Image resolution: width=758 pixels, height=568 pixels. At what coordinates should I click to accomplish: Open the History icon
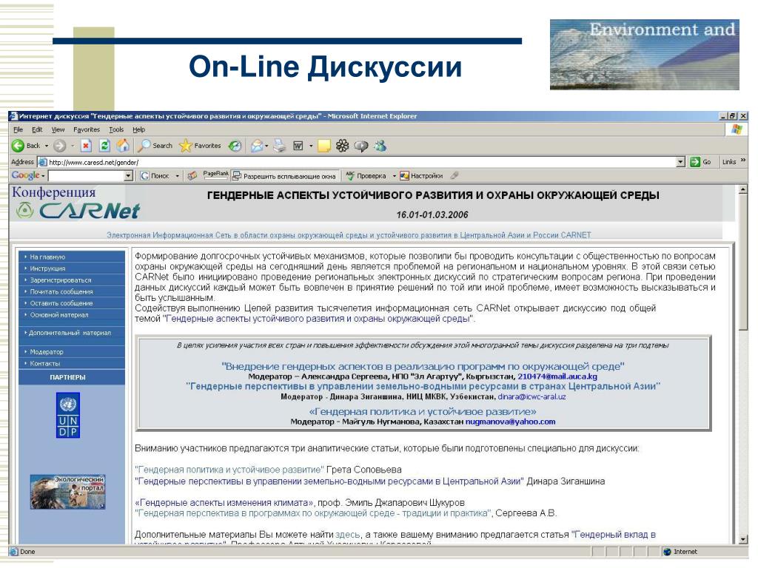pos(235,146)
